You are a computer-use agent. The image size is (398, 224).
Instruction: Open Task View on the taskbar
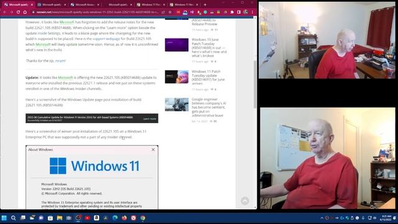pyautogui.click(x=22, y=218)
